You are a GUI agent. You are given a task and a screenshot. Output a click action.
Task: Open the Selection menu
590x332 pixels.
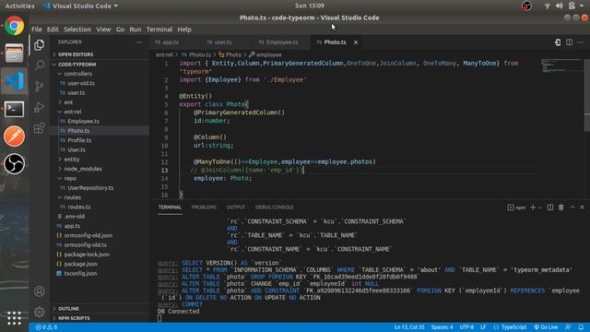(77, 30)
